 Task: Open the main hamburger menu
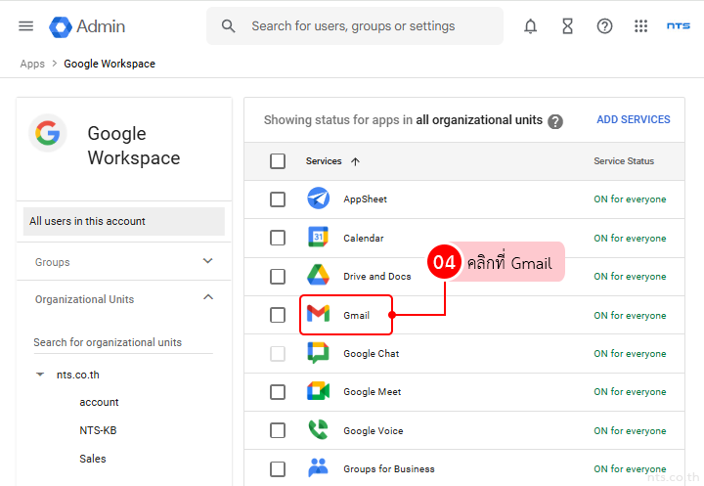point(26,26)
